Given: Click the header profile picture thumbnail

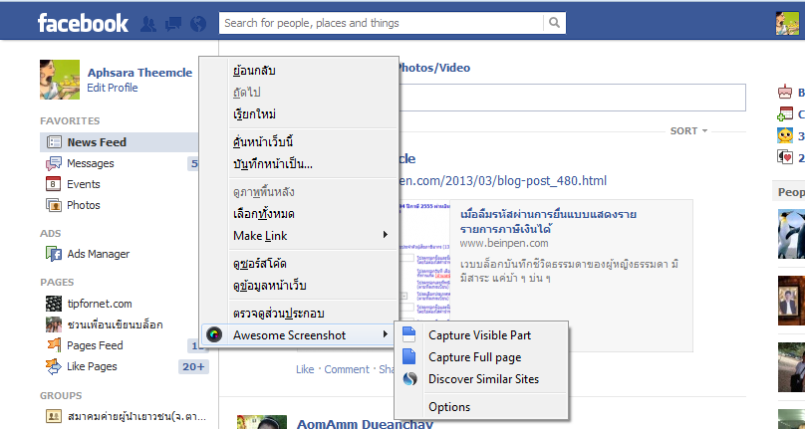Looking at the screenshot, I should pyautogui.click(x=786, y=23).
